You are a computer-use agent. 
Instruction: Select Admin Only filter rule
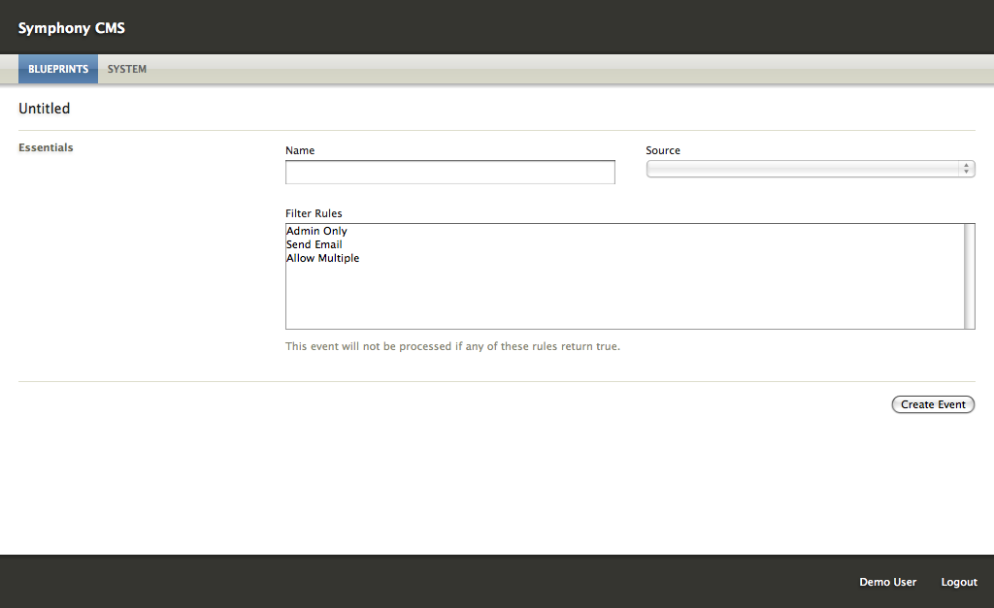coord(316,231)
